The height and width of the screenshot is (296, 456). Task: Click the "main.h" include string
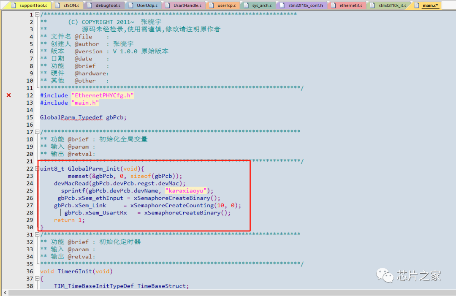tap(85, 103)
